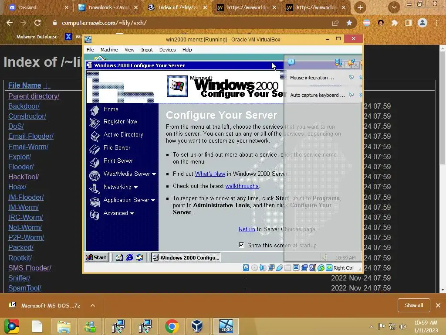446x335 pixels.
Task: Open the Rootkit/ directory link
Action: pos(20,258)
